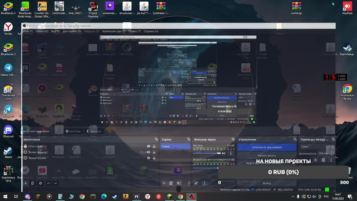Delete scene using Scenes panel trash icon
357x201 pixels.
click(x=171, y=183)
